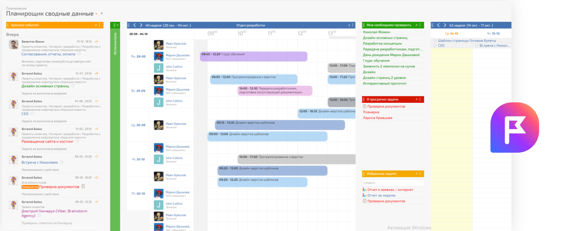
Task: Open Лариса Кравцова in overdue tasks list
Action: click(x=378, y=118)
